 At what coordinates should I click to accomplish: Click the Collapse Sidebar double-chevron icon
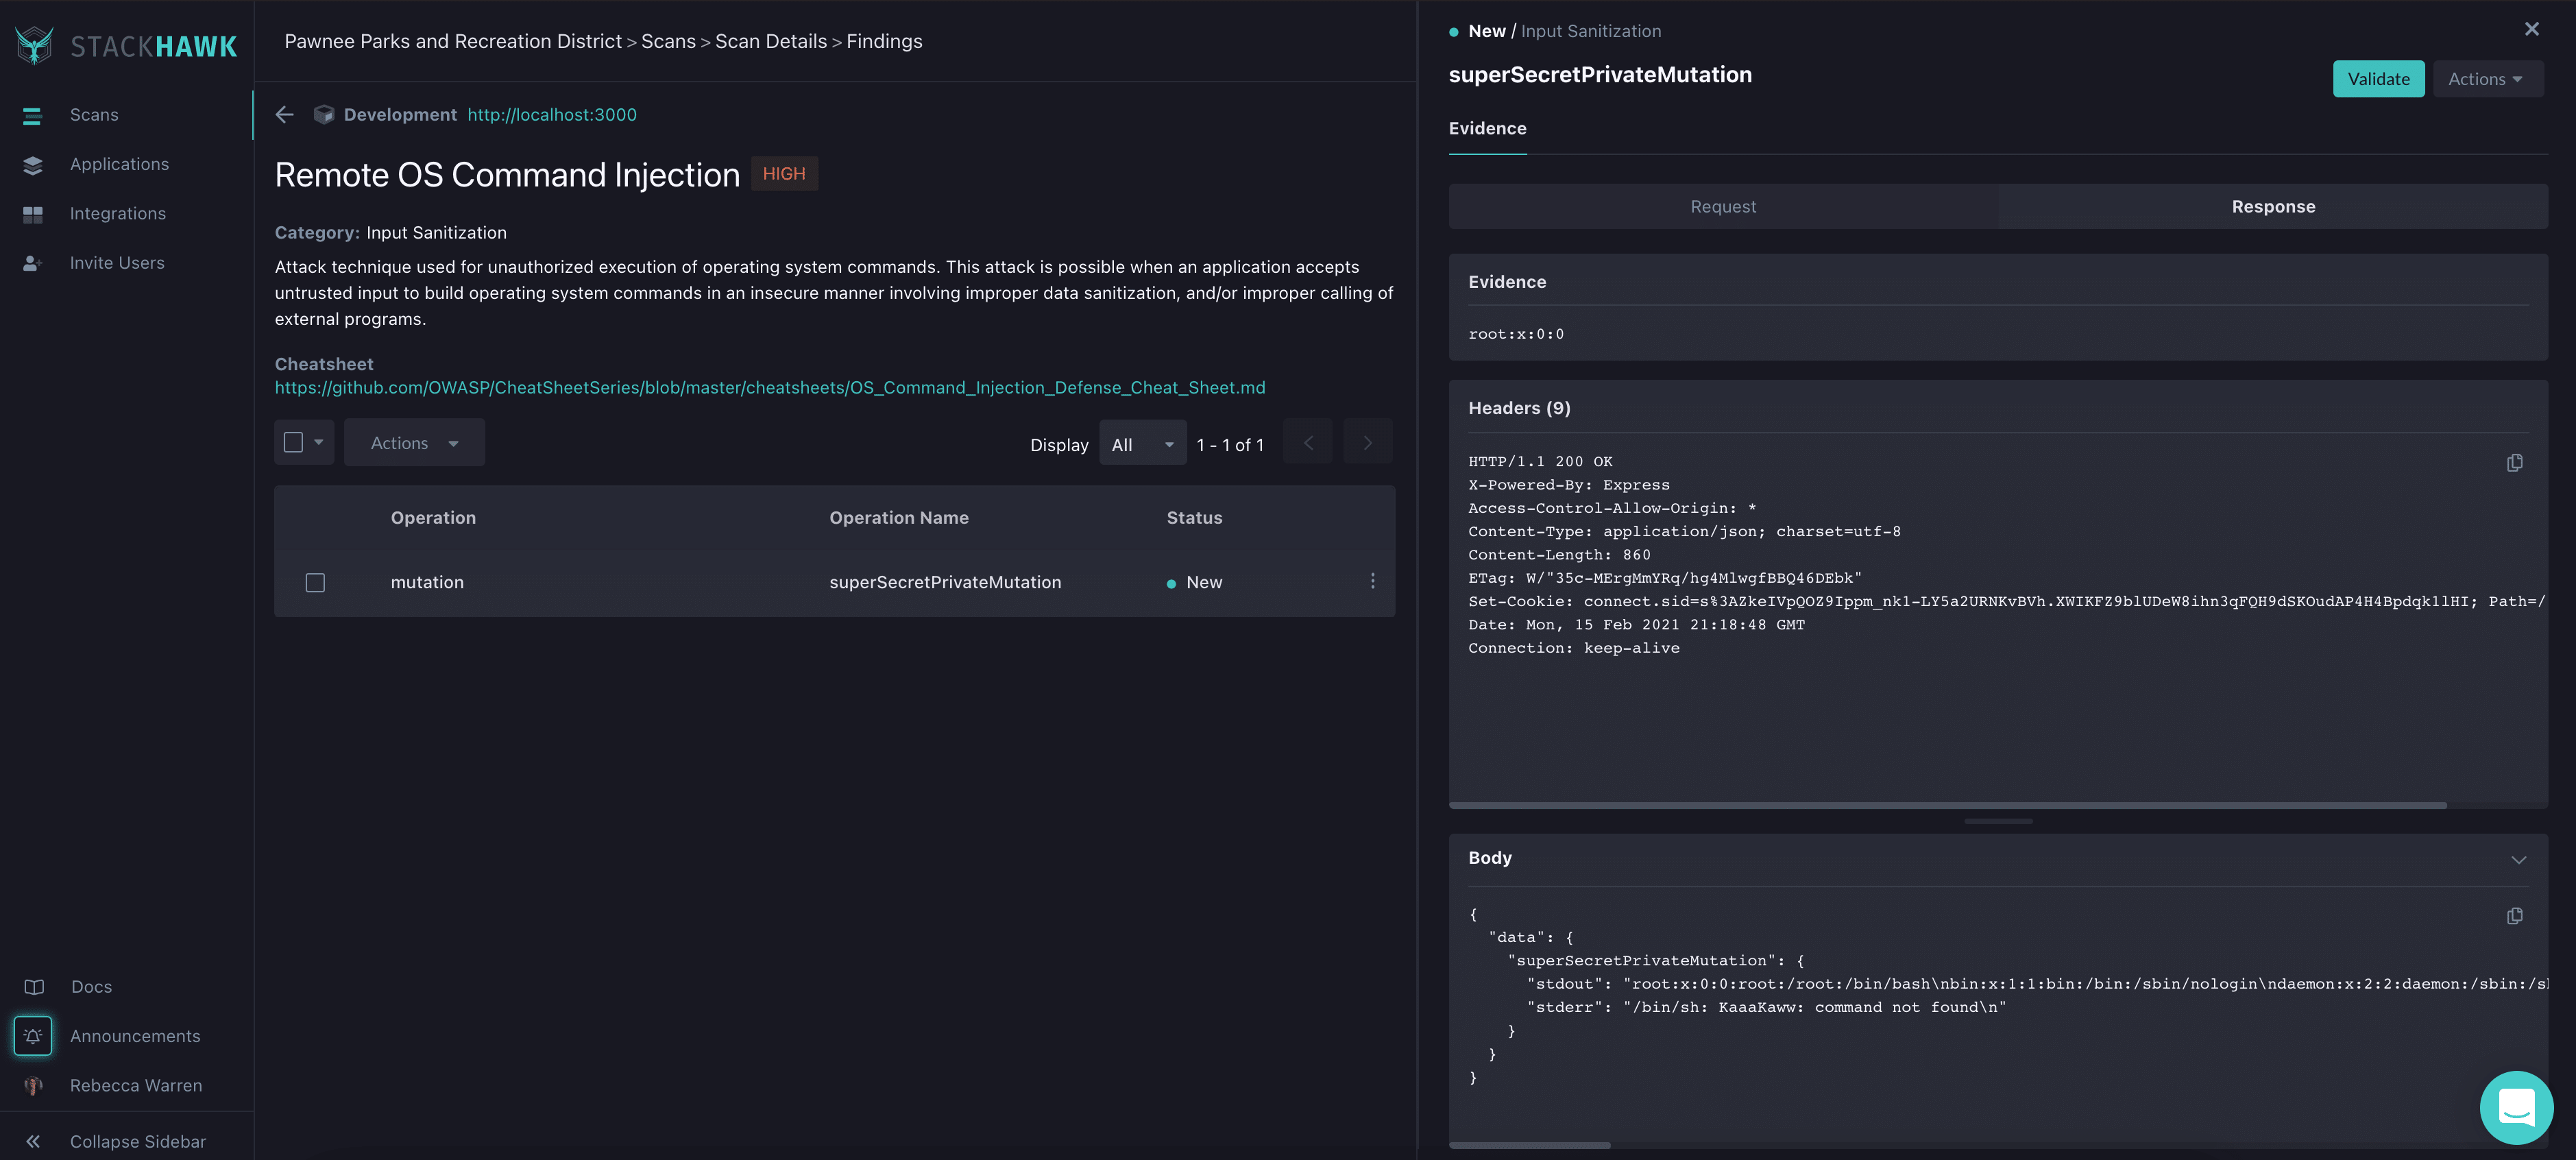point(33,1142)
